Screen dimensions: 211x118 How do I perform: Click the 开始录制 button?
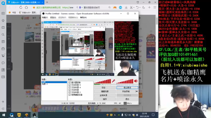click(126, 92)
